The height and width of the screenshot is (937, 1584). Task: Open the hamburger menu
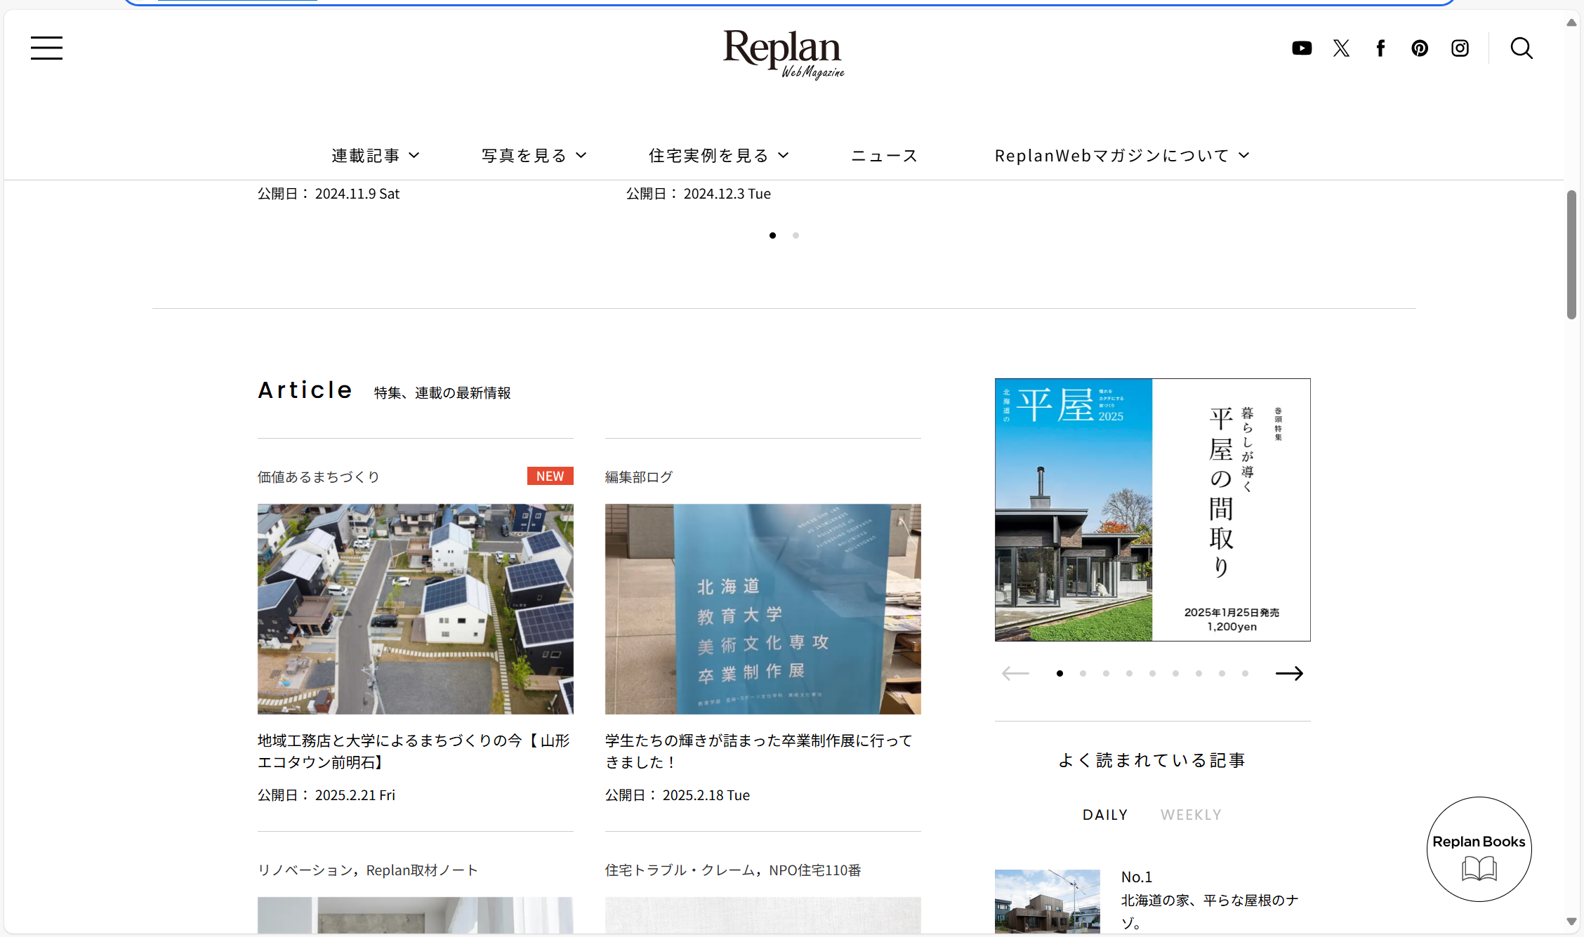46,48
